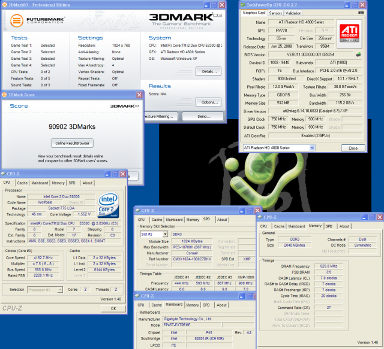This screenshot has width=384, height=349.
Task: Click the DRAM Frequency value 925.0 MHz
Action: (328, 266)
